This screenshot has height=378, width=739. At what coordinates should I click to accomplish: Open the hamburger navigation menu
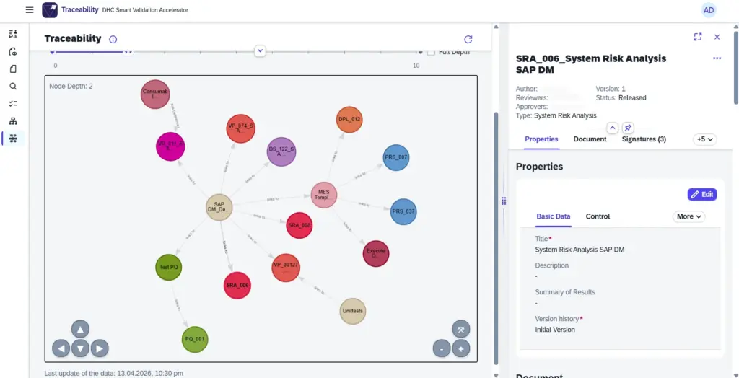tap(30, 10)
